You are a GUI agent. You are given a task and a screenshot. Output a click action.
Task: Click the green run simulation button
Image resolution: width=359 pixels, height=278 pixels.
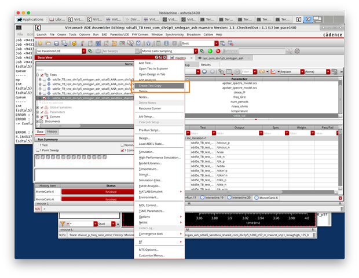pos(210,51)
